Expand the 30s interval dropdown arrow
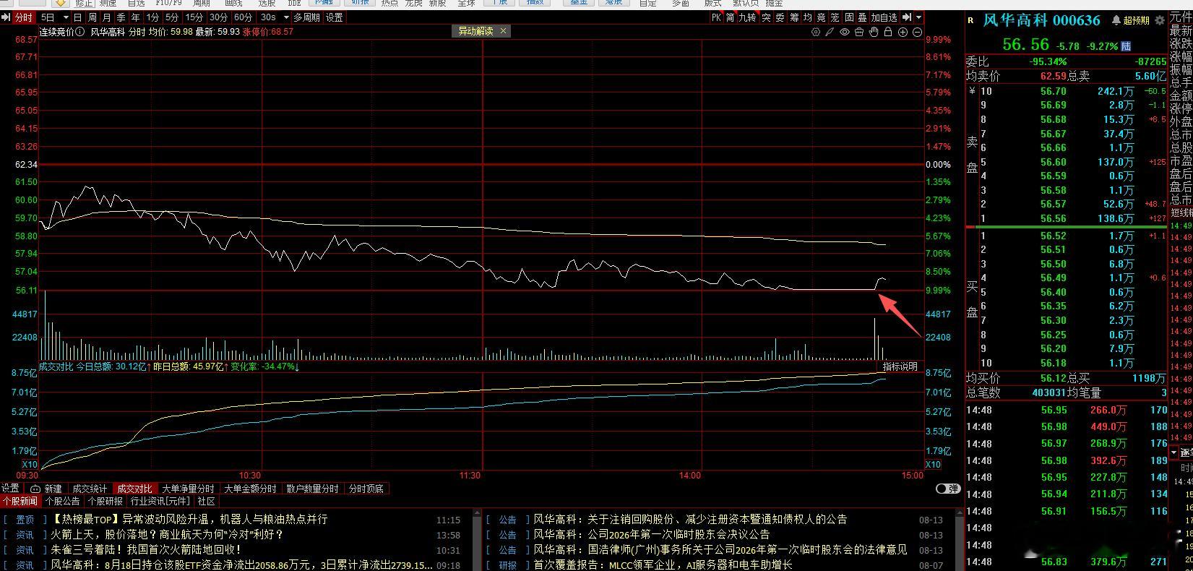 coord(286,17)
